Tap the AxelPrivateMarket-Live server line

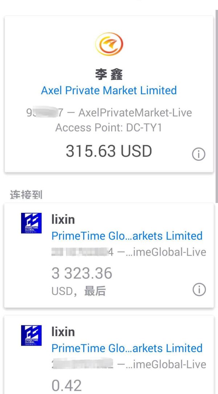[x=109, y=113]
